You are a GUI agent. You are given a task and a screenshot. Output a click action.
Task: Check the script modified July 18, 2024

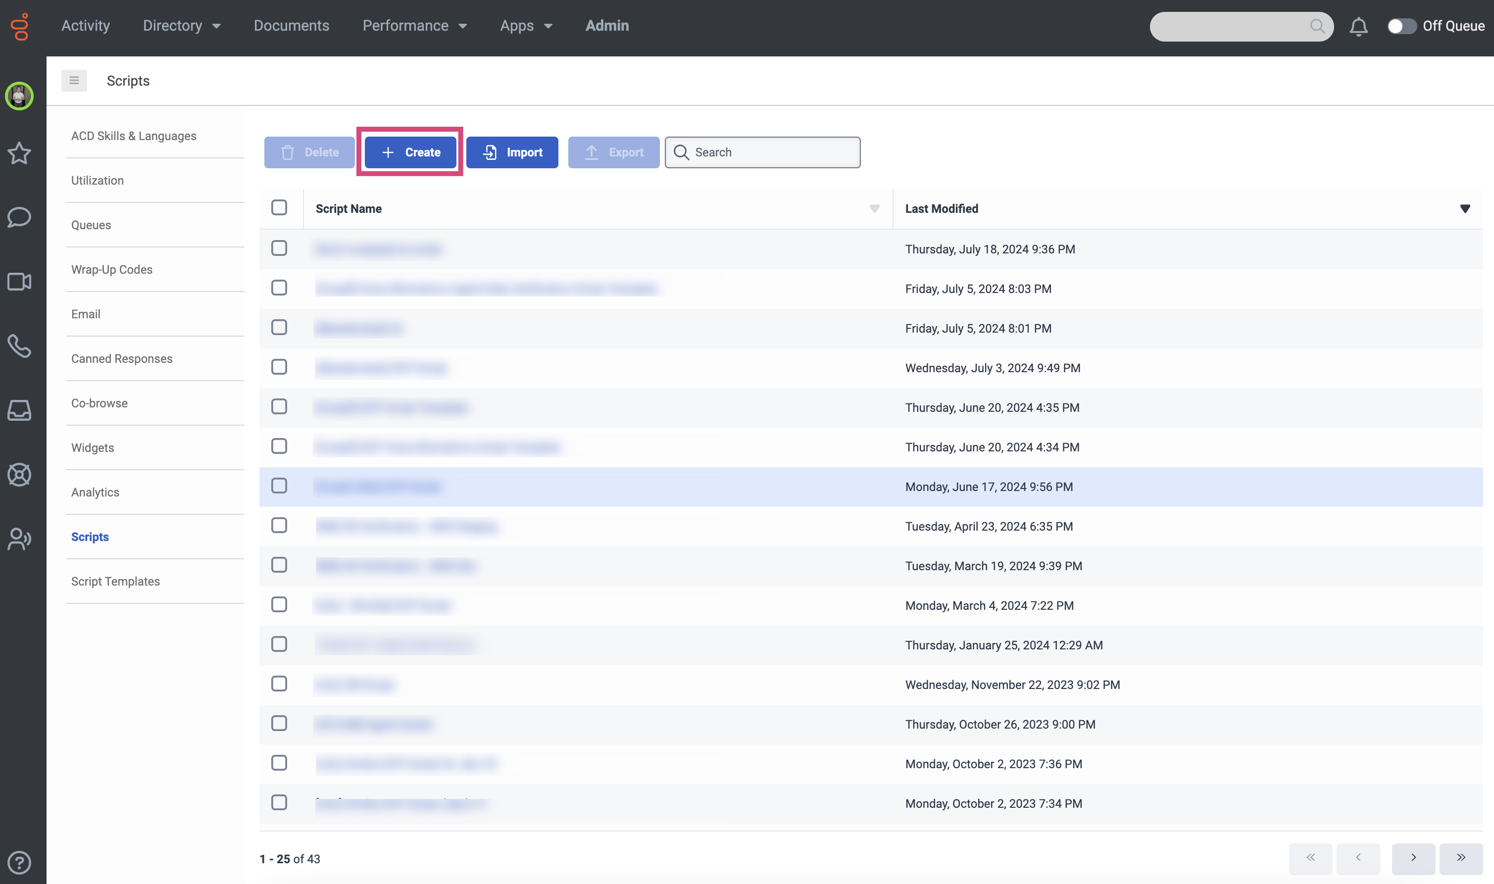point(279,248)
